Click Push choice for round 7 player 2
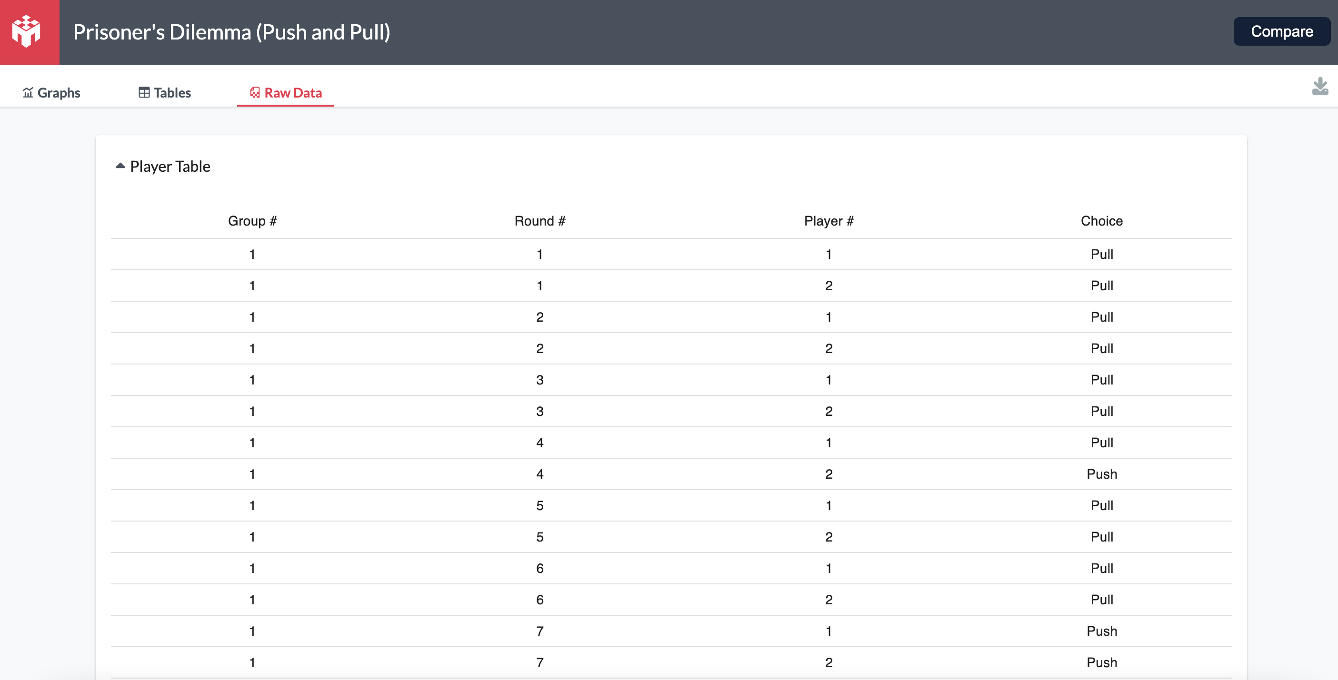The height and width of the screenshot is (680, 1338). [x=1102, y=662]
